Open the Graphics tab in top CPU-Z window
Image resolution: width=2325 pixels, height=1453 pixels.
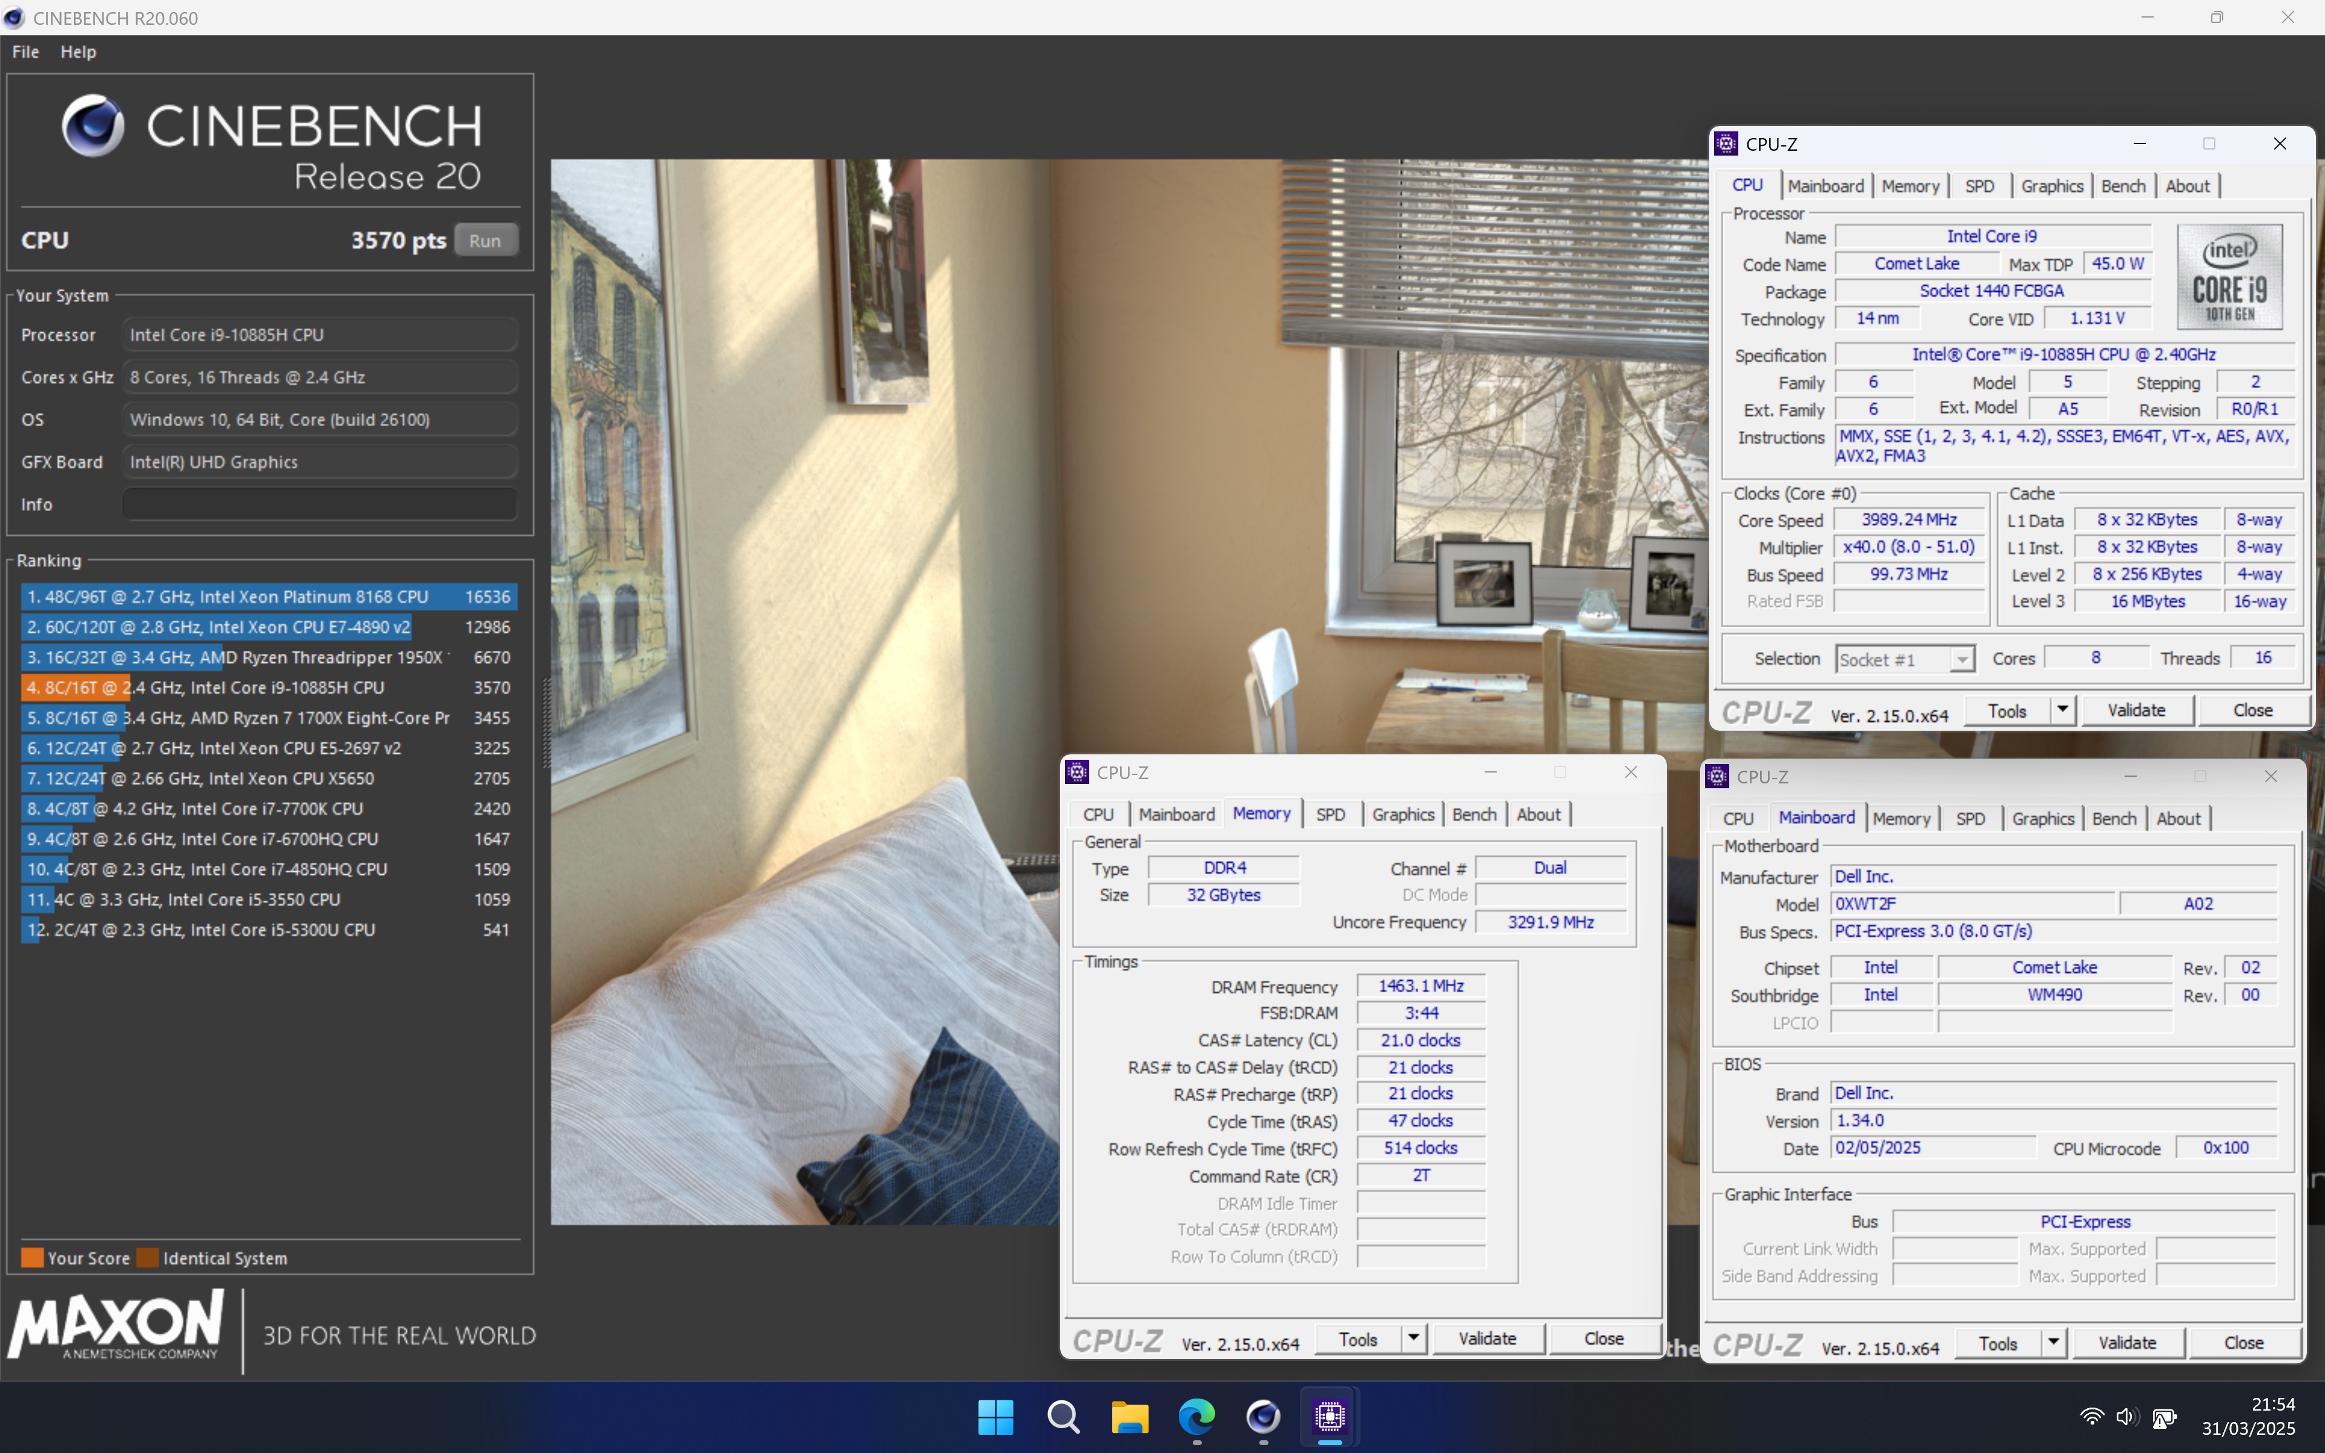(x=2051, y=186)
